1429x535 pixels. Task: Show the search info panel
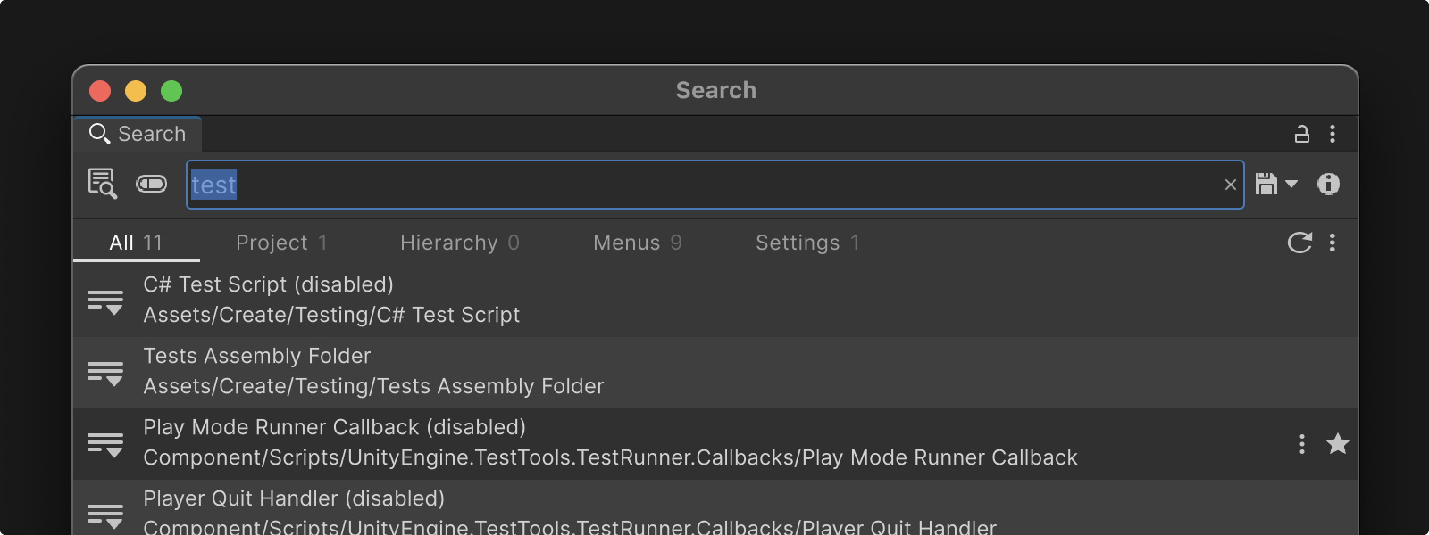pyautogui.click(x=1328, y=184)
